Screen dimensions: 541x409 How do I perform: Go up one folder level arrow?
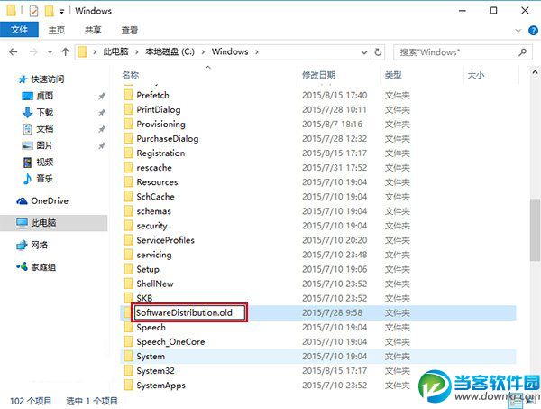65,52
